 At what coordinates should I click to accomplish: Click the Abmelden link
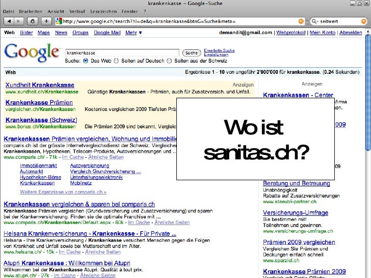(x=351, y=33)
